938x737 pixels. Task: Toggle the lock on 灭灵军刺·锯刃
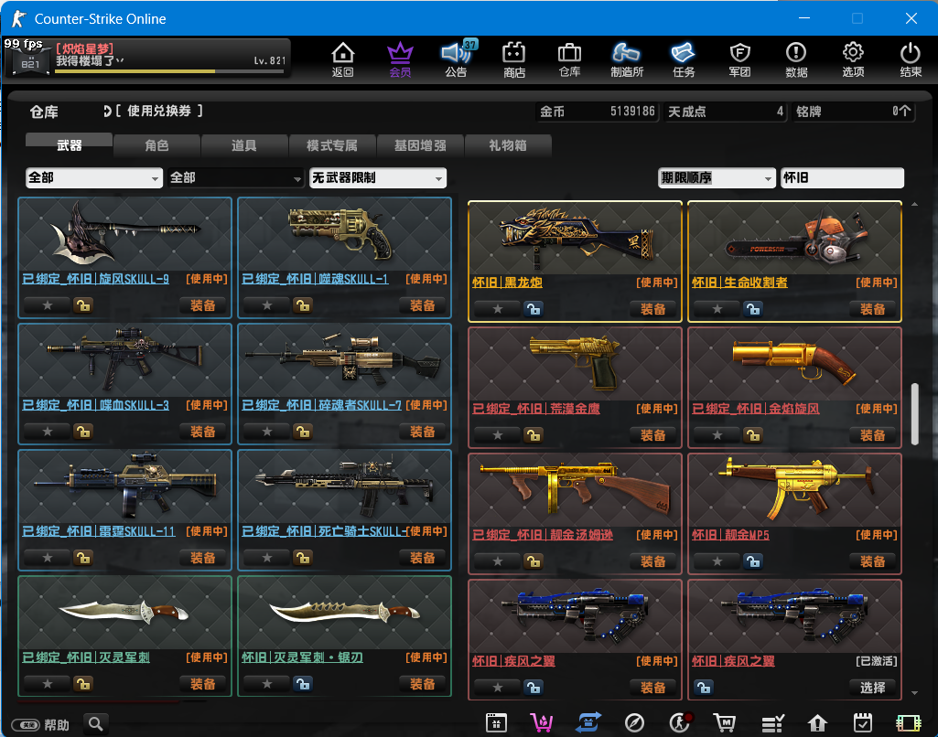pyautogui.click(x=303, y=684)
